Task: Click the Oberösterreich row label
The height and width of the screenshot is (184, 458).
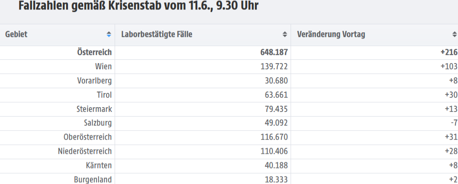Action: [88, 137]
